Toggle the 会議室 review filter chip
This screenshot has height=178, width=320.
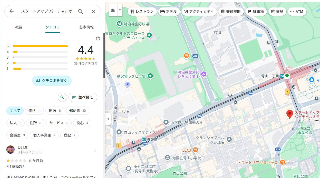pyautogui.click(x=17, y=135)
